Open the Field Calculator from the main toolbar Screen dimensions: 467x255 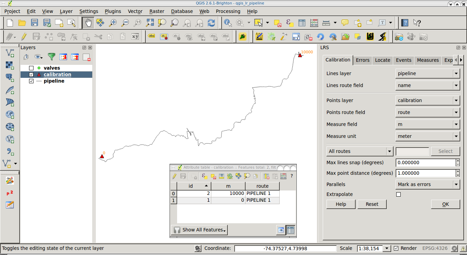[x=314, y=23]
